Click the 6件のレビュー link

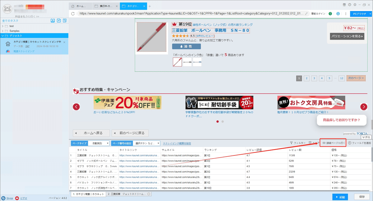click(x=205, y=36)
